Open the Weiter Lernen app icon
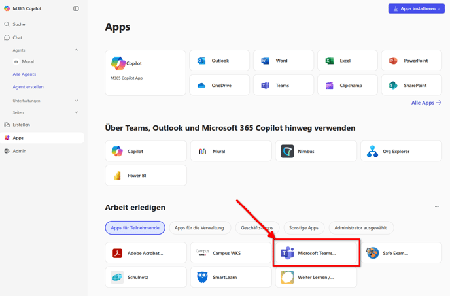This screenshot has width=450, height=296. coord(287,277)
